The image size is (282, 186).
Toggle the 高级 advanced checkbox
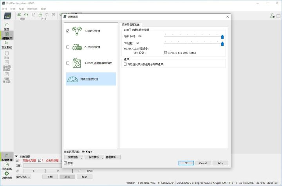(x=65, y=163)
